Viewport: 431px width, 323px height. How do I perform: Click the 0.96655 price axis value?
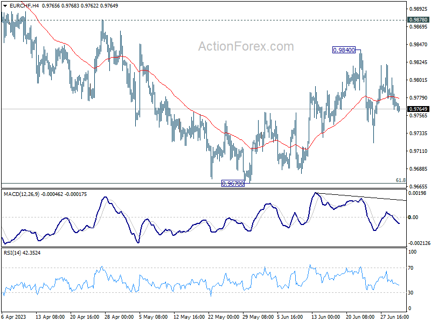tap(419, 186)
